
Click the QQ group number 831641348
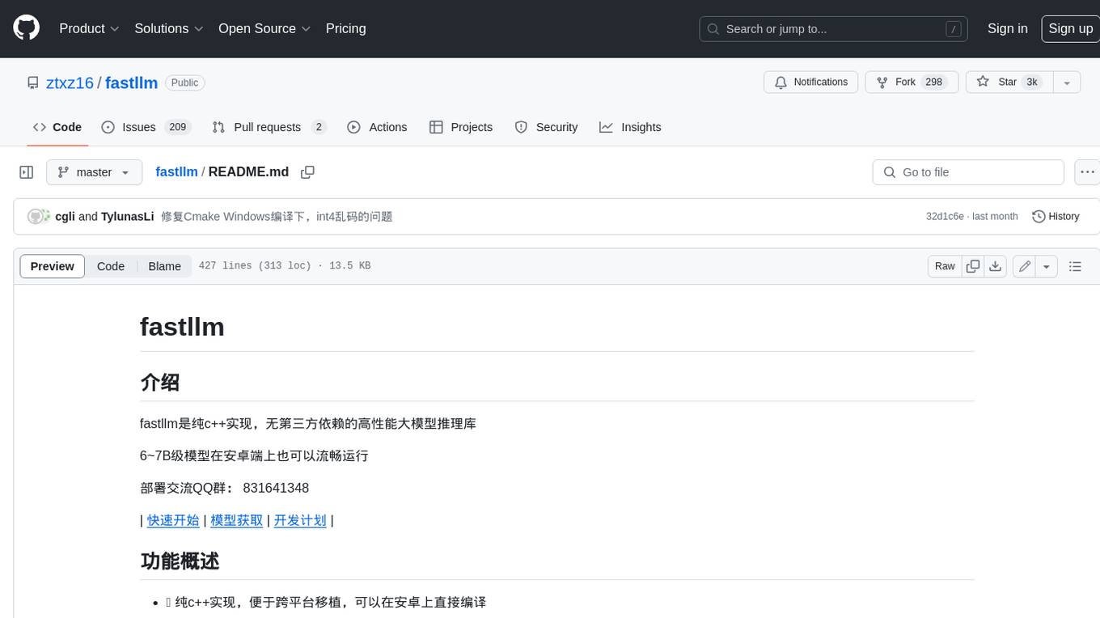(276, 488)
